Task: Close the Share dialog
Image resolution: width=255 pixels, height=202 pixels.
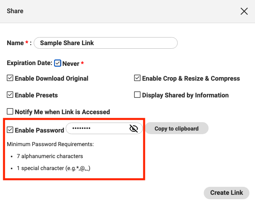Action: [244, 11]
